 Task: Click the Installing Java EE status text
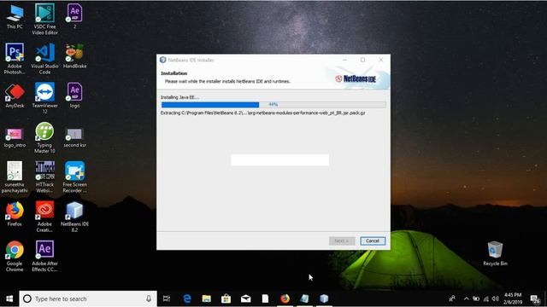[180, 97]
